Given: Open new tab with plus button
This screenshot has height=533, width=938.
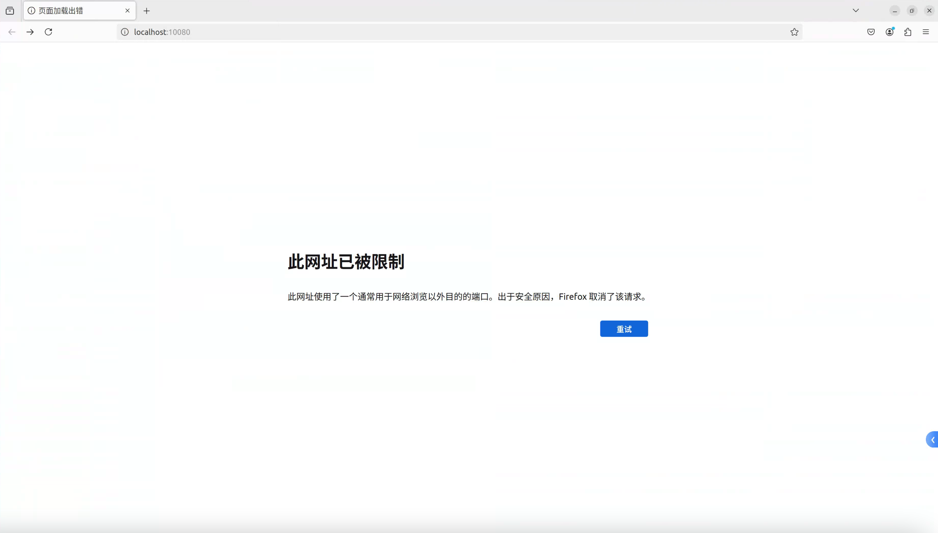Looking at the screenshot, I should pos(146,11).
